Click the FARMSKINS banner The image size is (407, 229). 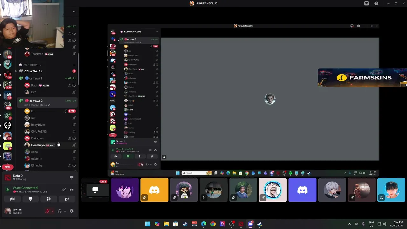[362, 78]
